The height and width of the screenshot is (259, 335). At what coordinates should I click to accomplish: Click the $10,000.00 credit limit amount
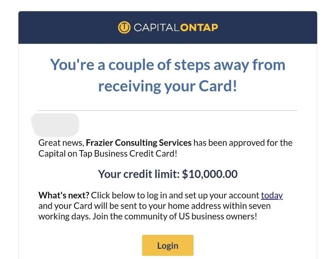[x=210, y=174]
